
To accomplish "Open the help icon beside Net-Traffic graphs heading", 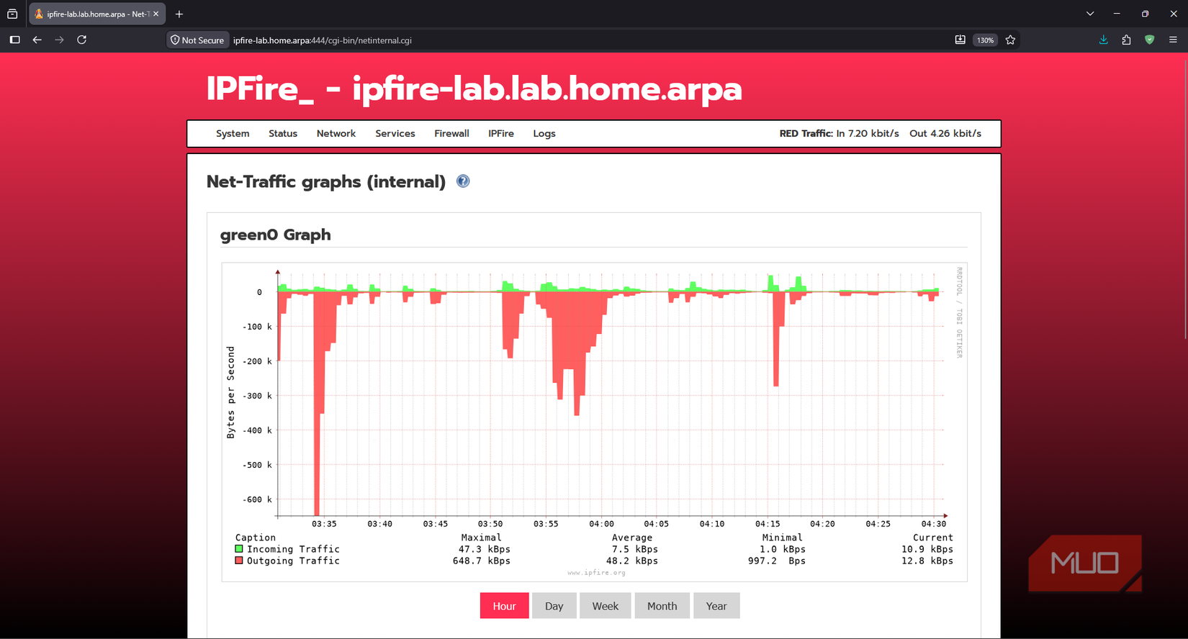I will click(x=463, y=181).
